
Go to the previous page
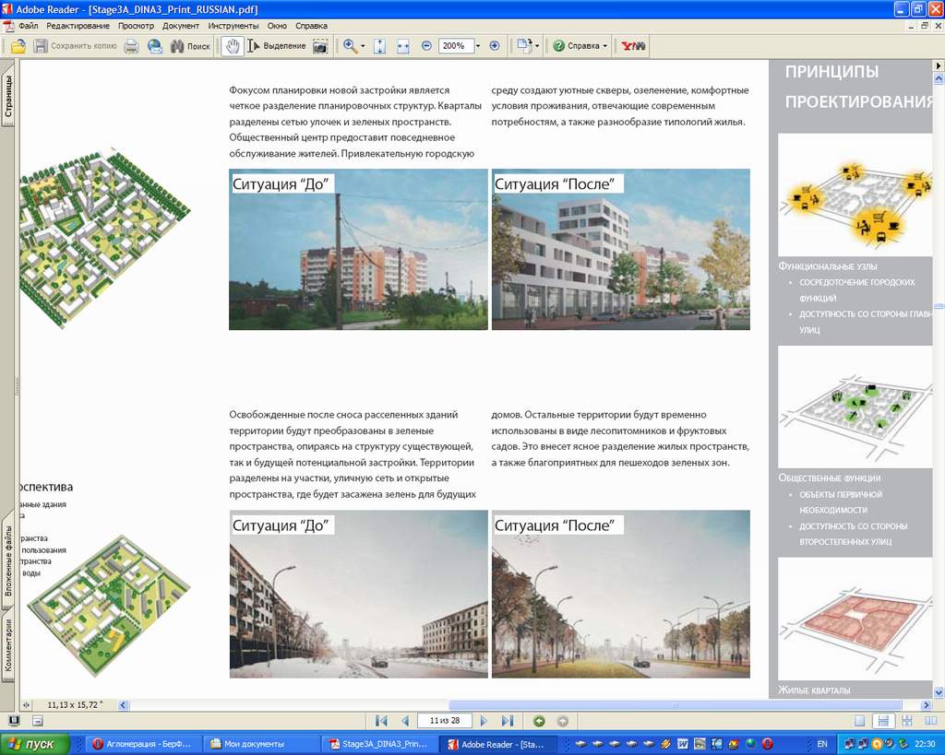[x=404, y=721]
